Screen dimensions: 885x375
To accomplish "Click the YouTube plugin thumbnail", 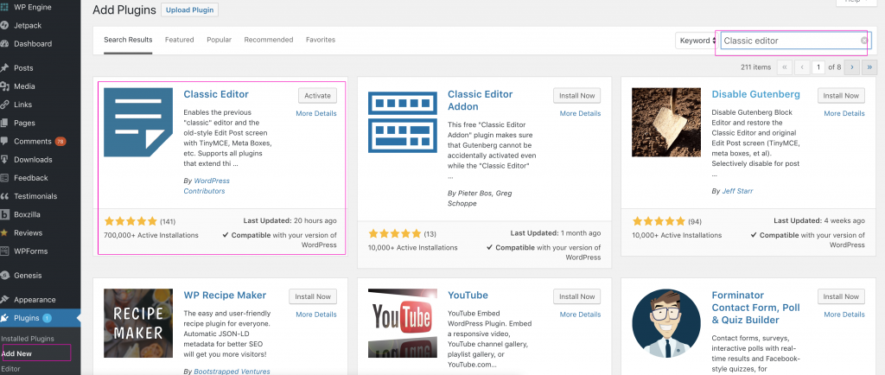I will [403, 323].
